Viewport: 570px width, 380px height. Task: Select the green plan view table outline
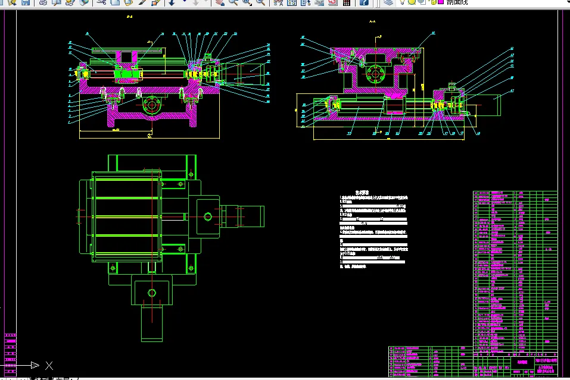coord(126,216)
